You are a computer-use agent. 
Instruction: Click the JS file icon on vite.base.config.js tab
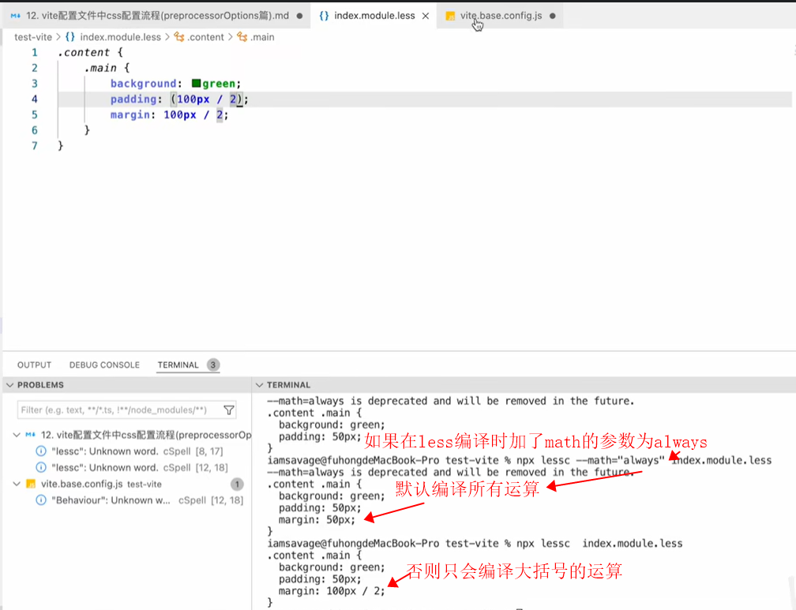tap(450, 16)
